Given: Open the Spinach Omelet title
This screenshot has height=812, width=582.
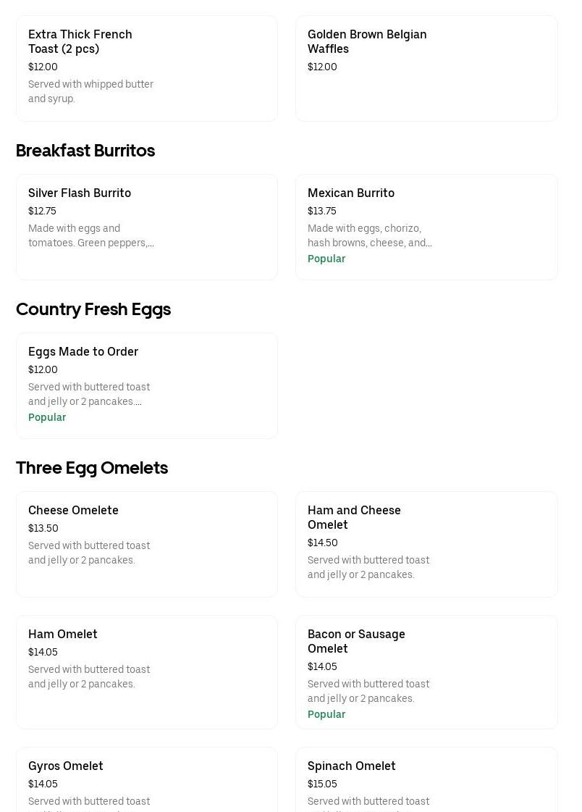Looking at the screenshot, I should pos(352,766).
